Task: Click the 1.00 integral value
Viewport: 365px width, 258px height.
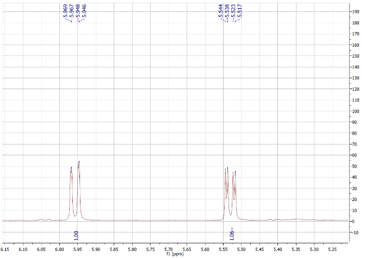Action: 76,235
